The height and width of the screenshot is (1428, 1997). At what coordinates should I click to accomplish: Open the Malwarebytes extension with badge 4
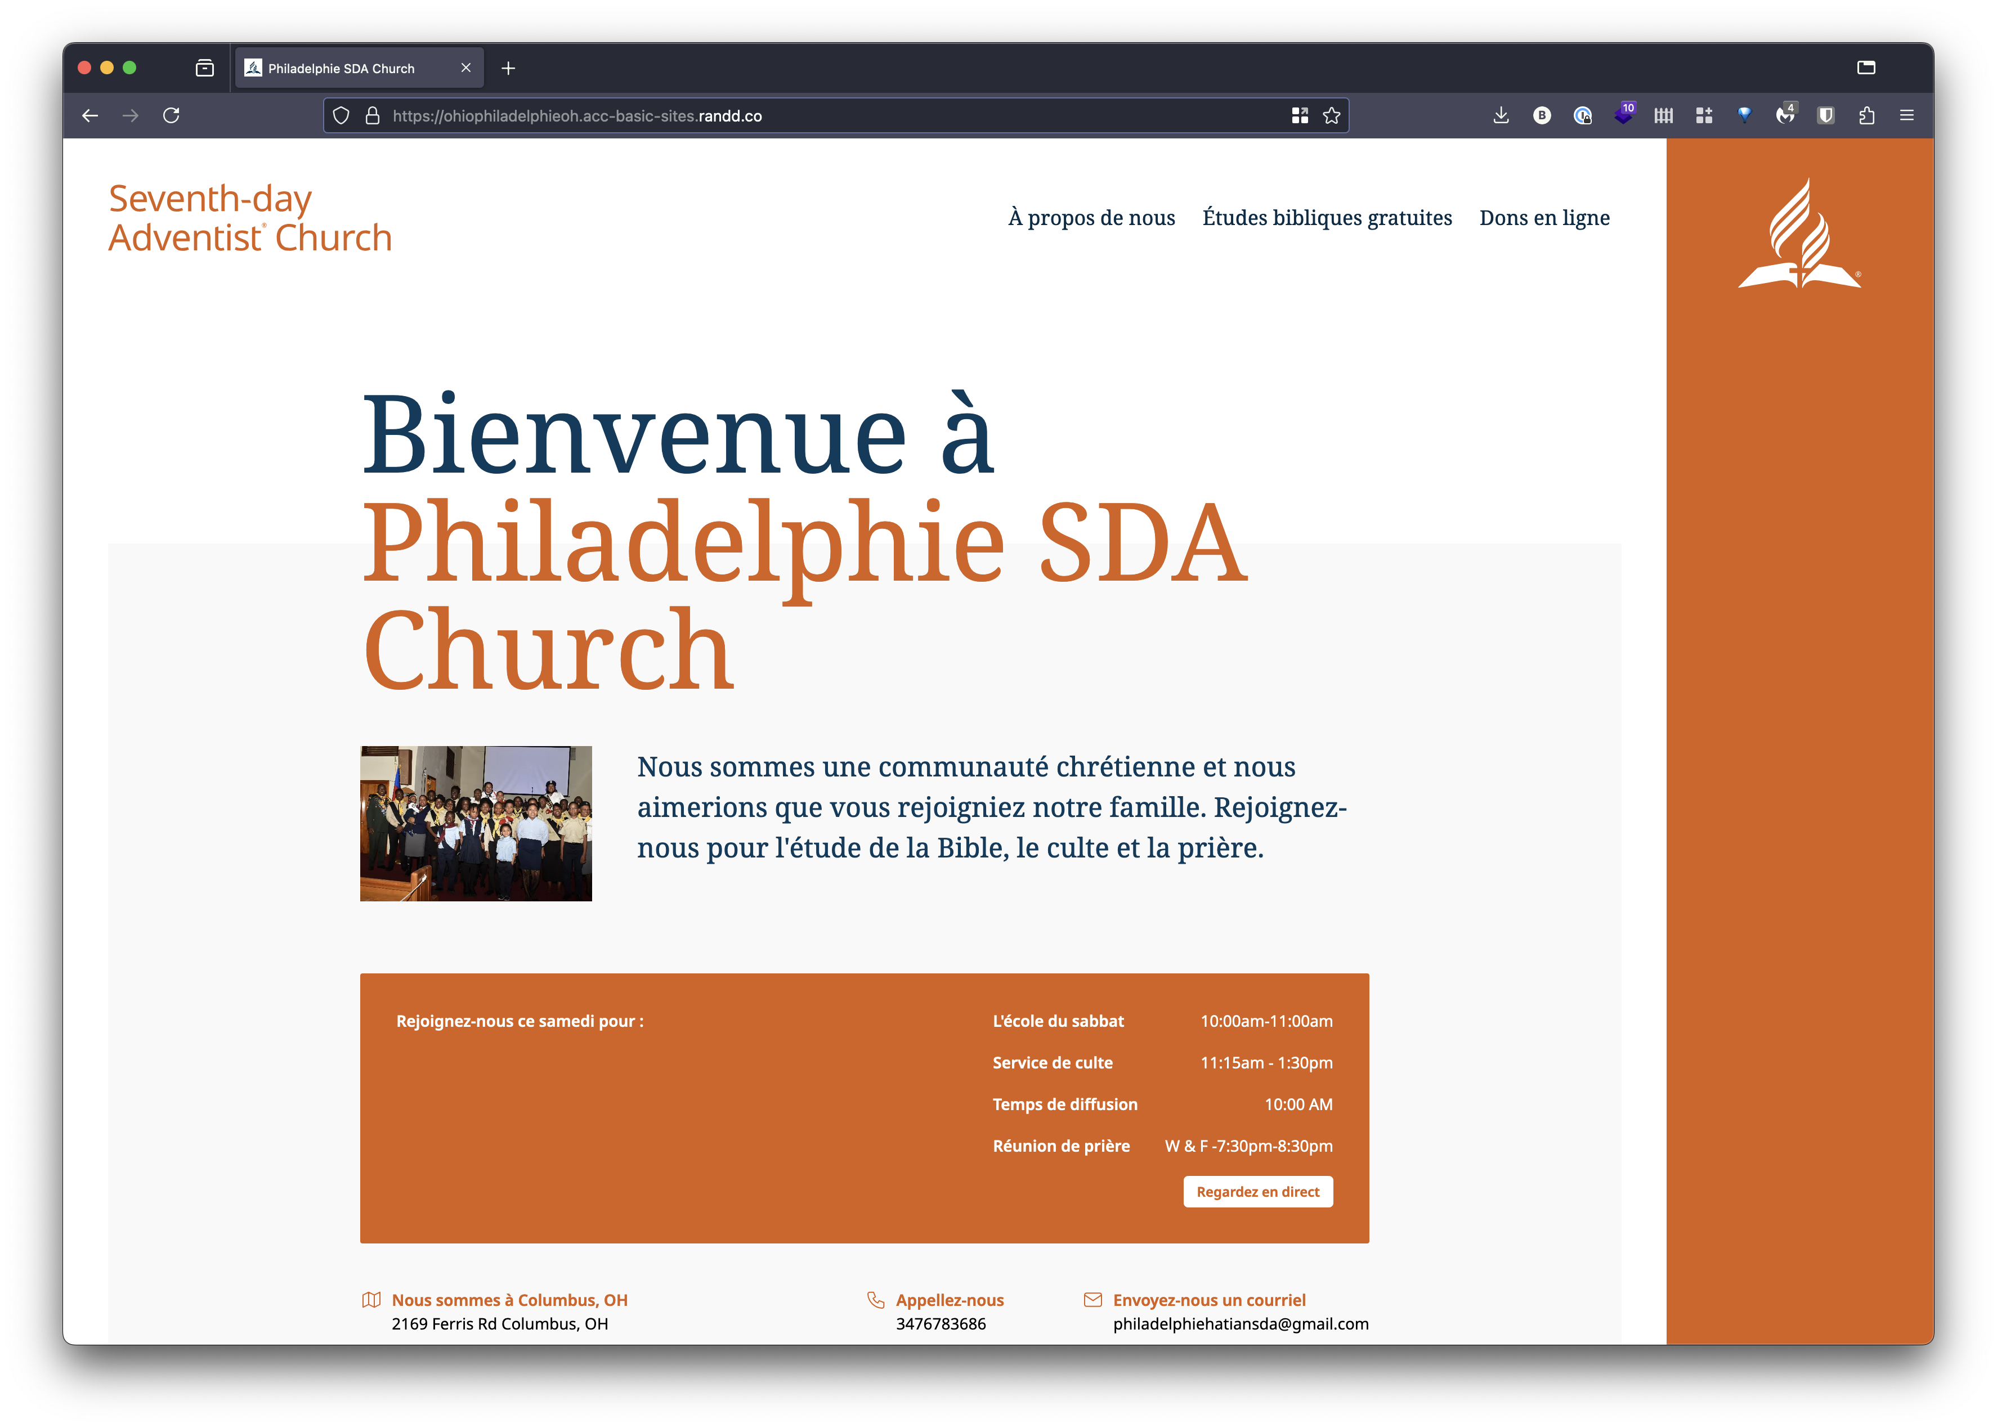tap(1786, 114)
